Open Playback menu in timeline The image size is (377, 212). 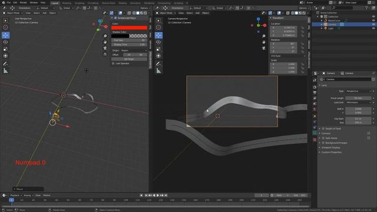pyautogui.click(x=16, y=196)
